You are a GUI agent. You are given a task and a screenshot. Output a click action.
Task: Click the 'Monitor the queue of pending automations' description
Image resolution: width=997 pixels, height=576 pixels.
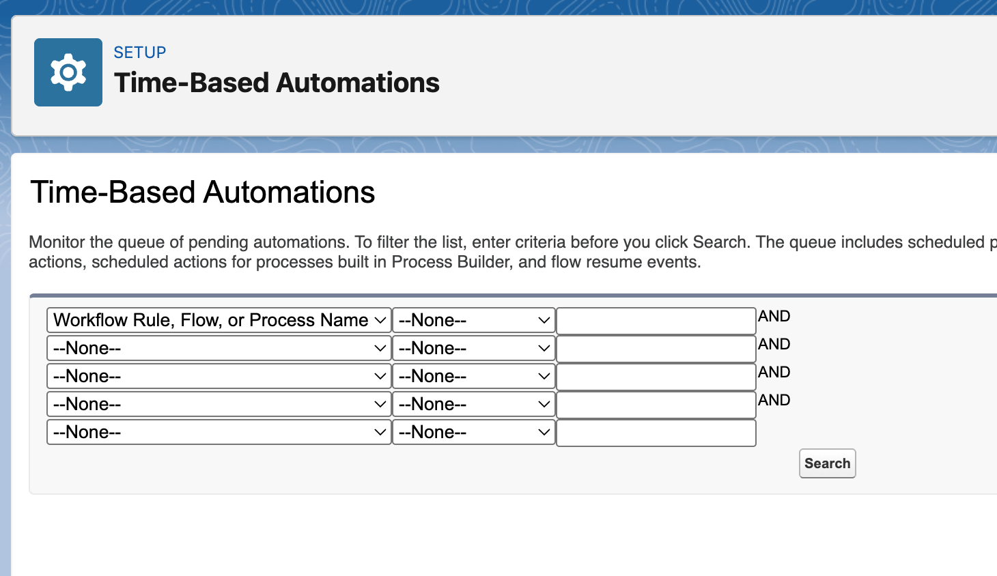pyautogui.click(x=512, y=252)
